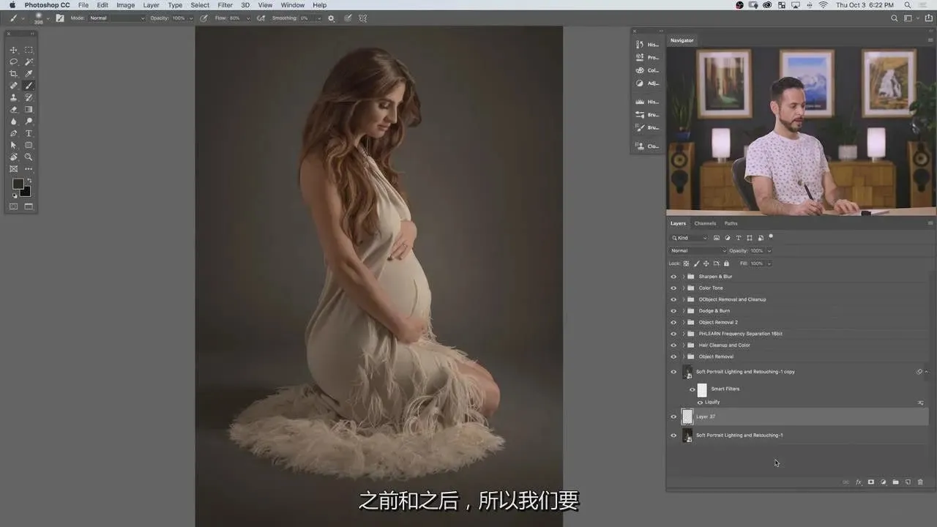Hide the Layer 37 layer
Viewport: 937px width, 527px height.
click(x=673, y=416)
